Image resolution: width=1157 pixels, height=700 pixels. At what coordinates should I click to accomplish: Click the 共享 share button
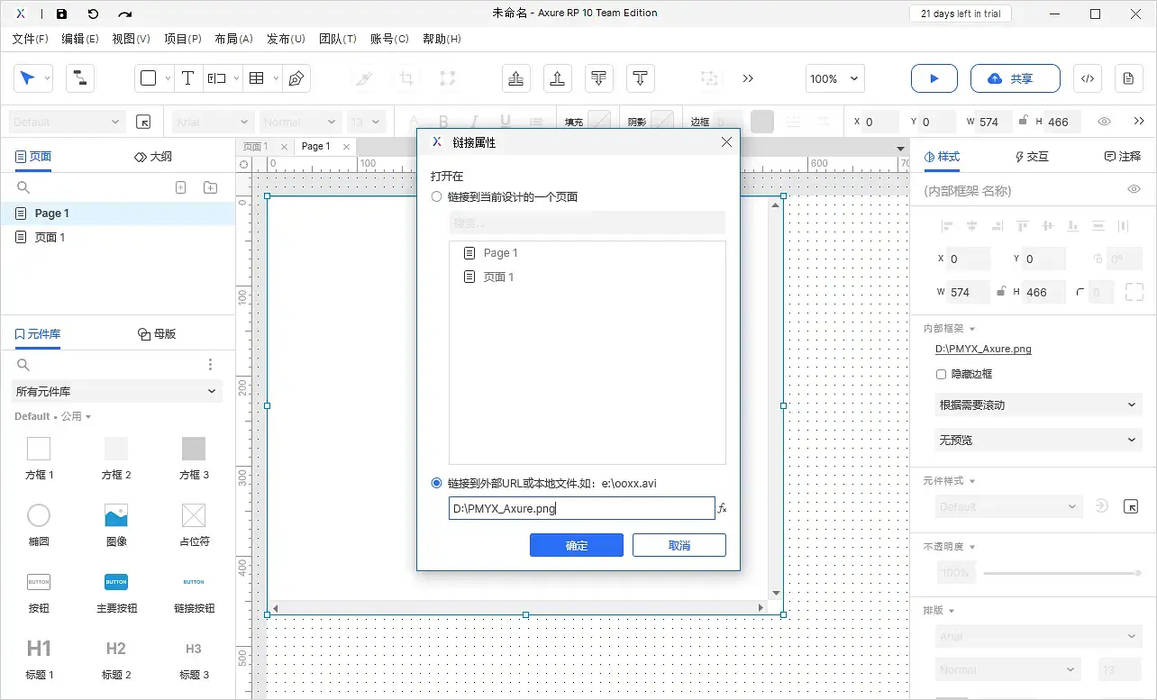(x=1015, y=78)
